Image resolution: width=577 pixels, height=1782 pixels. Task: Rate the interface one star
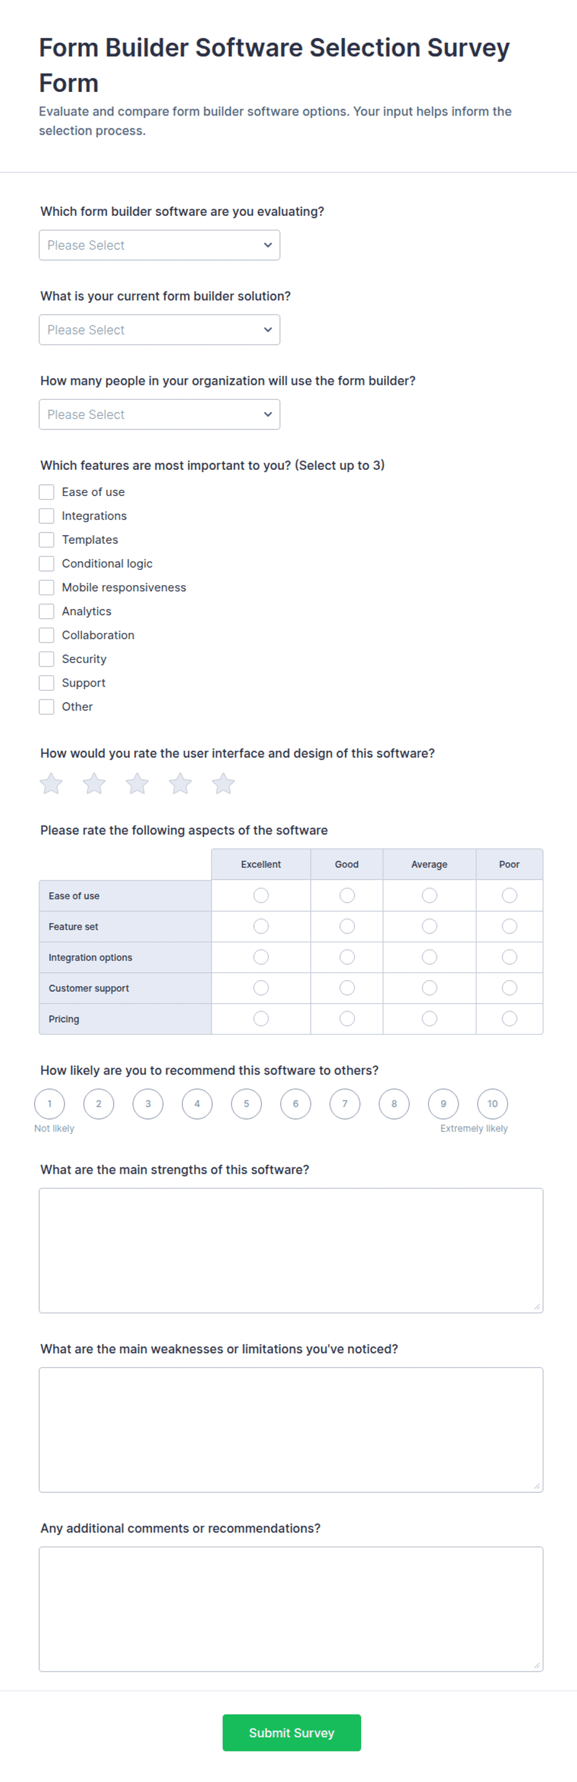[x=51, y=783]
